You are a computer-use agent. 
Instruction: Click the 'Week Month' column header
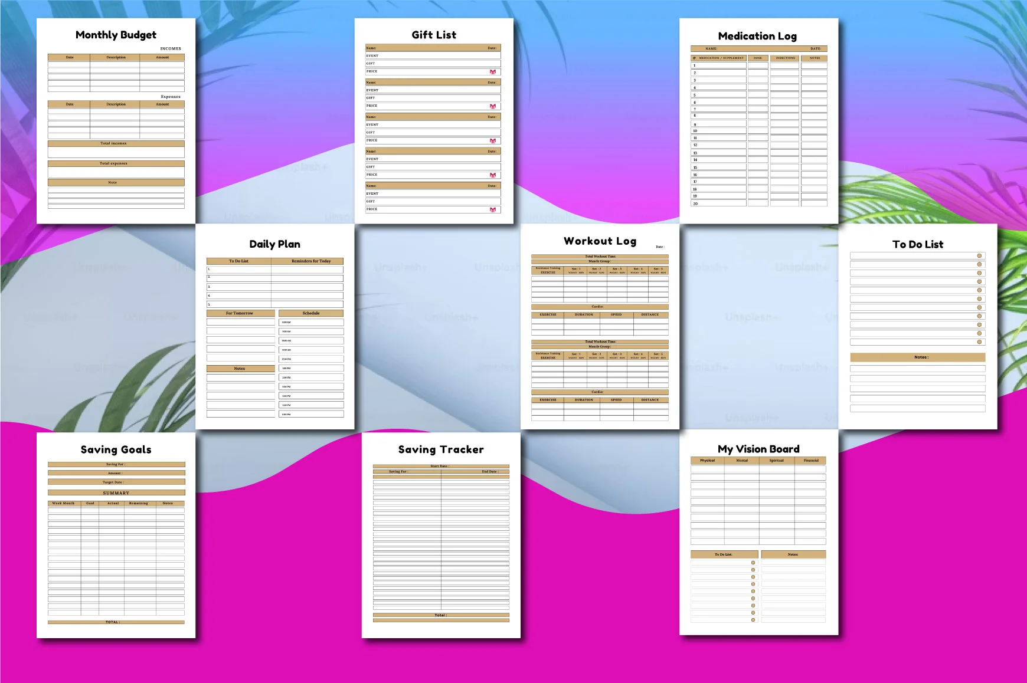pyautogui.click(x=64, y=504)
